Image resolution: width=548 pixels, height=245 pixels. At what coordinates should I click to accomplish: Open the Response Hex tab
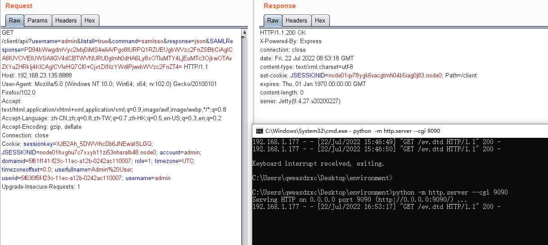(x=320, y=20)
